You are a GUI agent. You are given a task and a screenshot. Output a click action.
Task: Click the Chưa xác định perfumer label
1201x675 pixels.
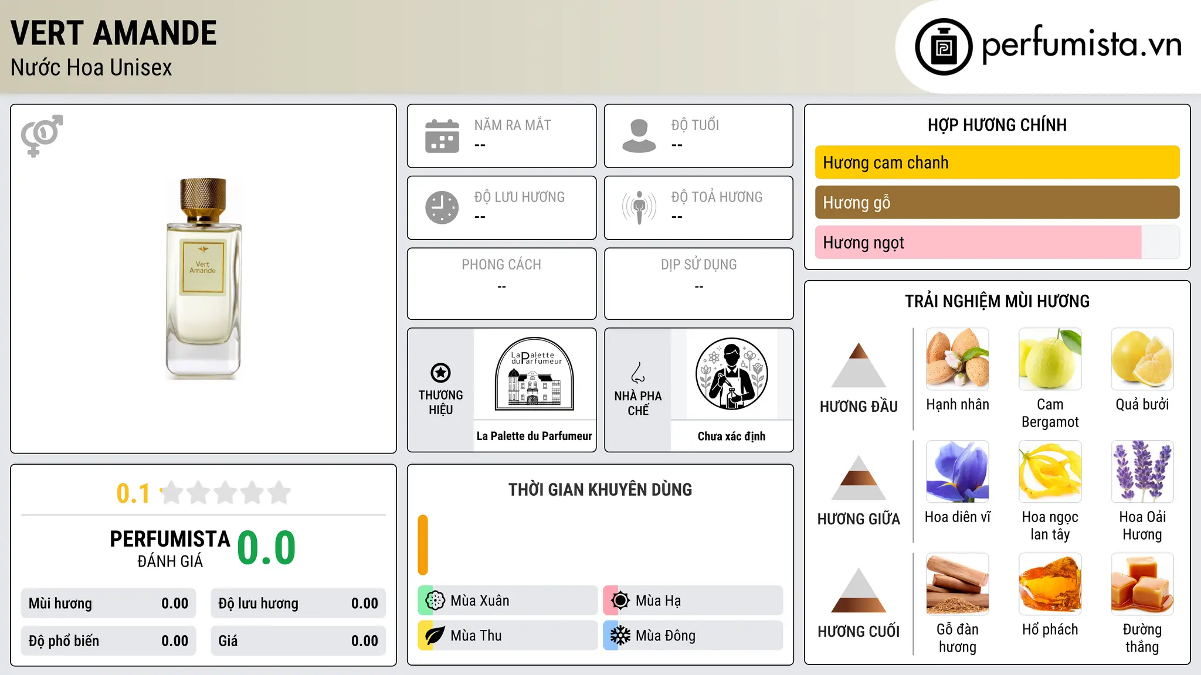[x=731, y=436]
